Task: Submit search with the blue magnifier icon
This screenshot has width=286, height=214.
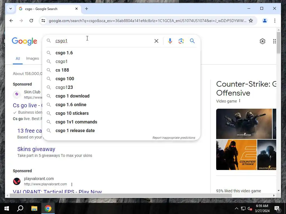Action: 192,41
